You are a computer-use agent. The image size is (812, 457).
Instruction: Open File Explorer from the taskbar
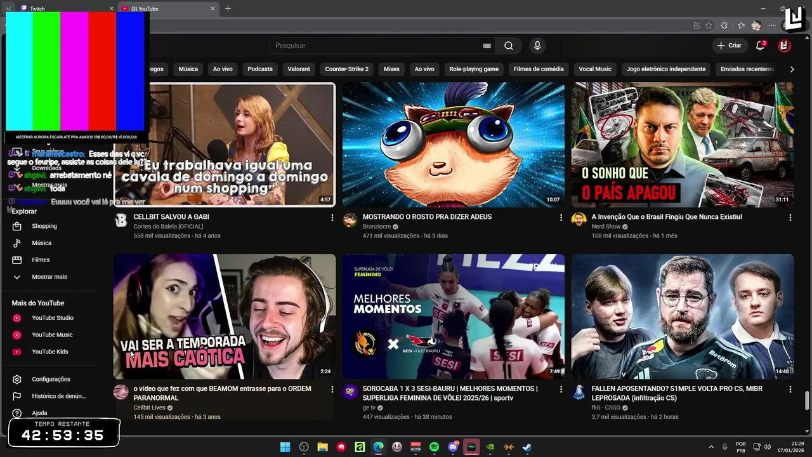coord(322,447)
